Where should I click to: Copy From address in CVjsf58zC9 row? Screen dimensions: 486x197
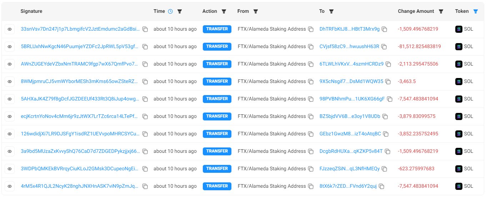(311, 47)
